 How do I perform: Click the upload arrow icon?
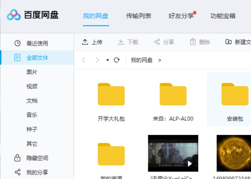click(85, 42)
